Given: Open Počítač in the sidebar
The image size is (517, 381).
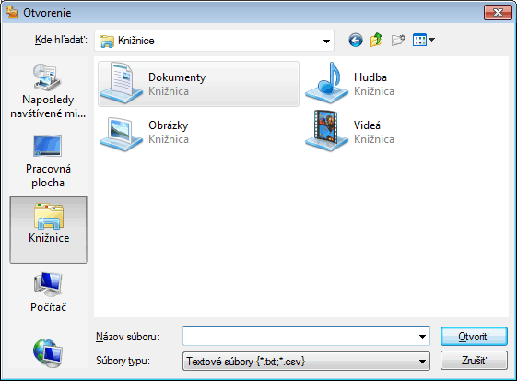Looking at the screenshot, I should tap(48, 292).
